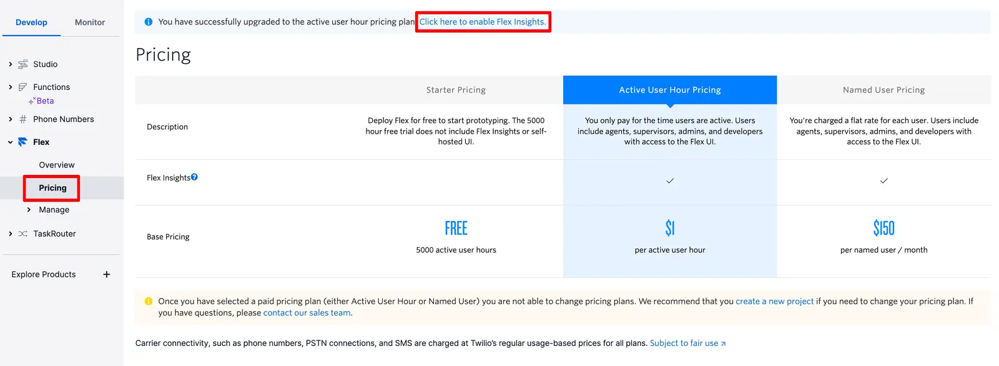The height and width of the screenshot is (366, 999).
Task: Click the 'Description' row label
Action: [167, 127]
